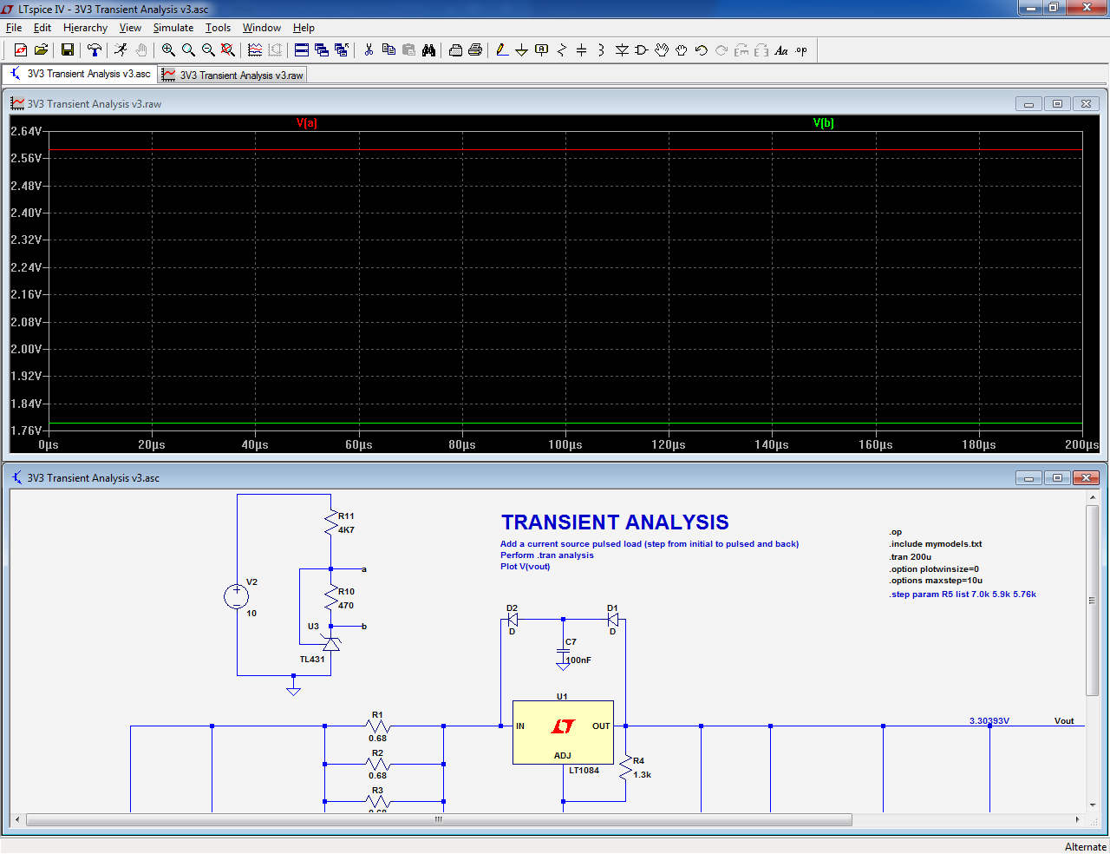
Task: Select the Drag closed-hand tool
Action: coord(682,50)
